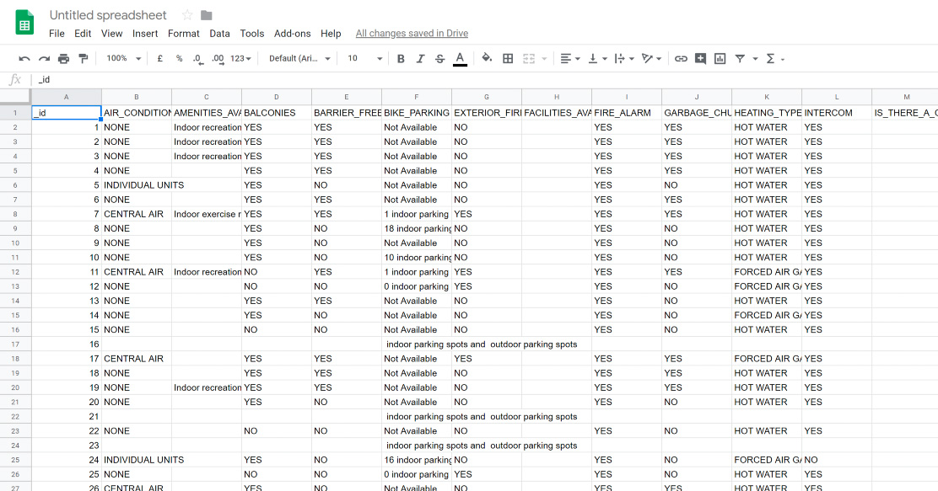Open the text color picker
Image resolution: width=938 pixels, height=491 pixels.
point(460,59)
